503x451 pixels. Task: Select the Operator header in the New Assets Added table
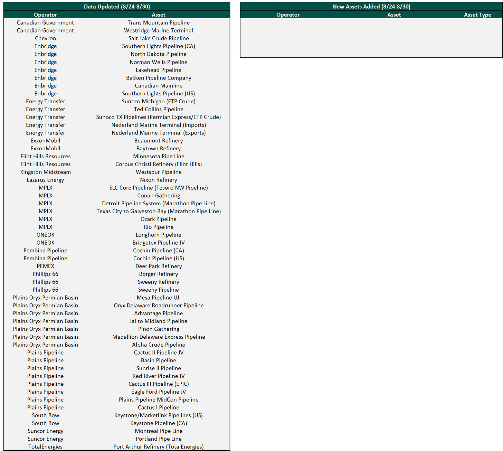click(288, 15)
